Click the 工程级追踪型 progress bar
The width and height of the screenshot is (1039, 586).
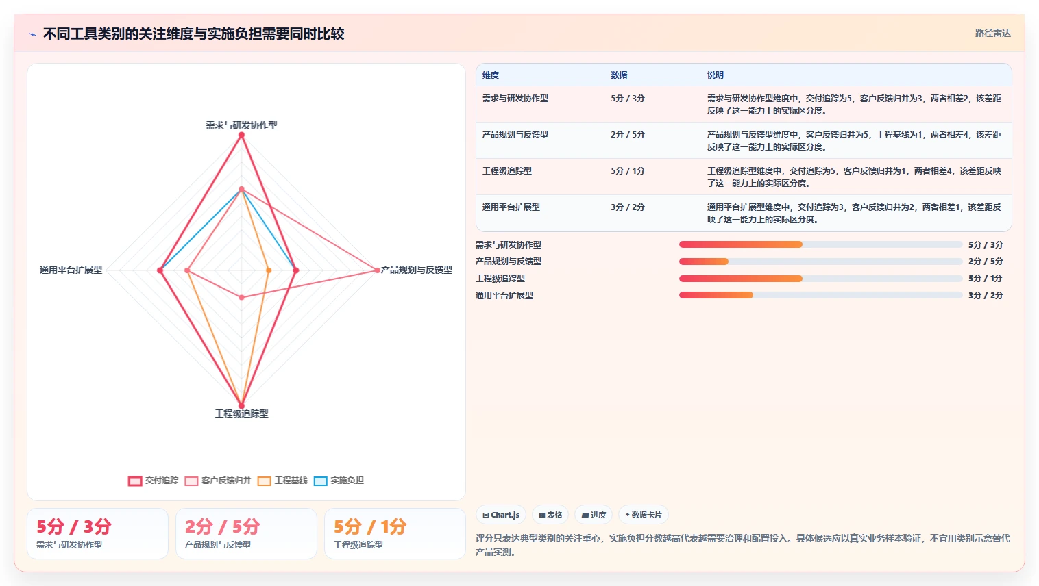[820, 279]
